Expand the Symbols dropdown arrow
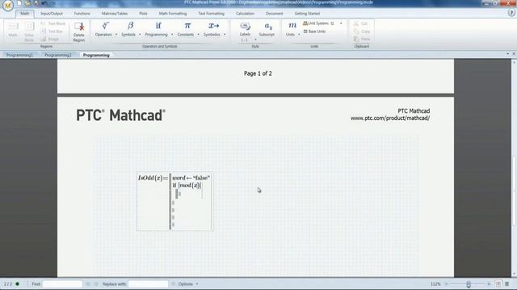This screenshot has height=290, width=517. tap(140, 35)
